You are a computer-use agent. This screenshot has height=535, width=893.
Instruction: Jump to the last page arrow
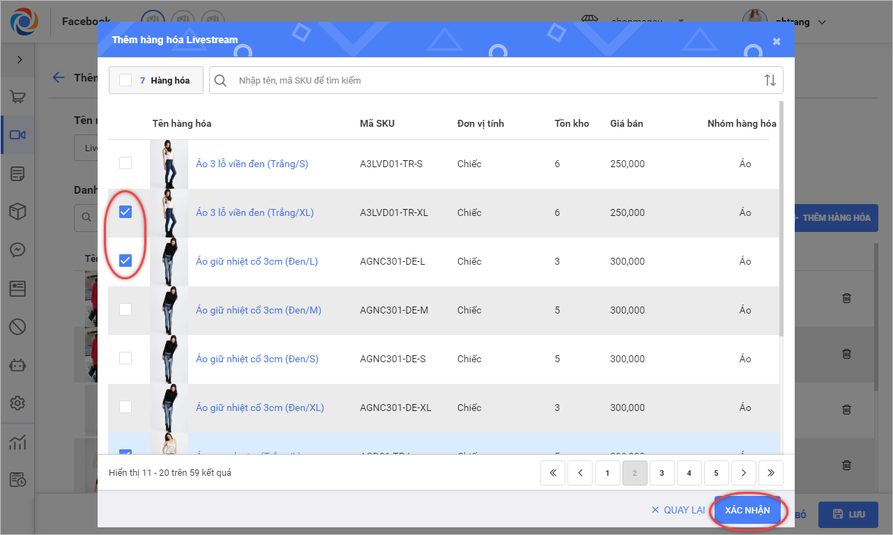(x=770, y=473)
